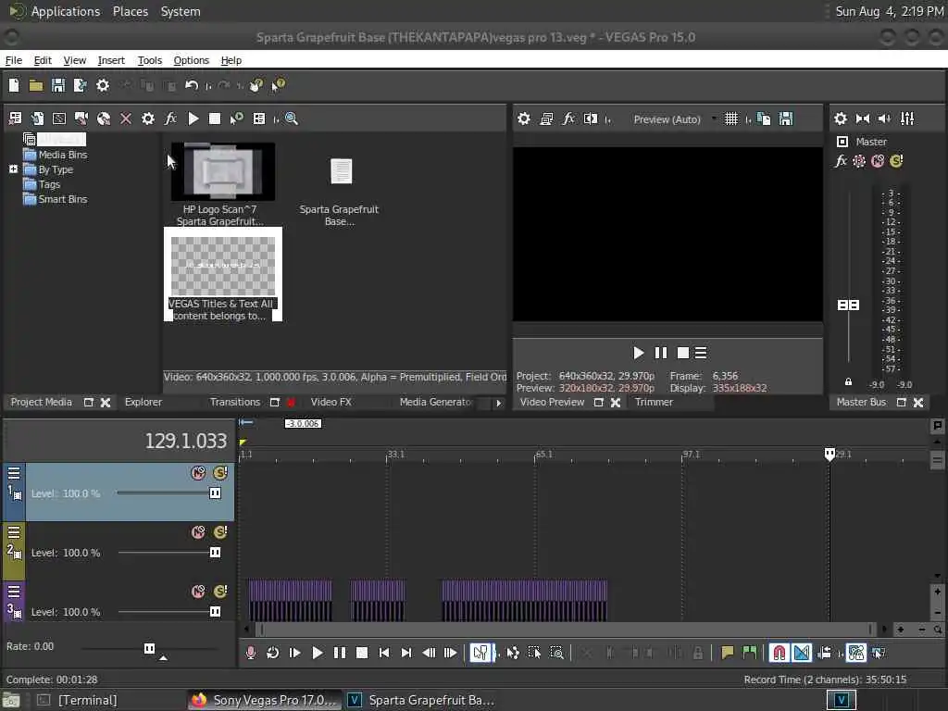Image resolution: width=948 pixels, height=711 pixels.
Task: Show more docked tabs arrow
Action: (498, 403)
